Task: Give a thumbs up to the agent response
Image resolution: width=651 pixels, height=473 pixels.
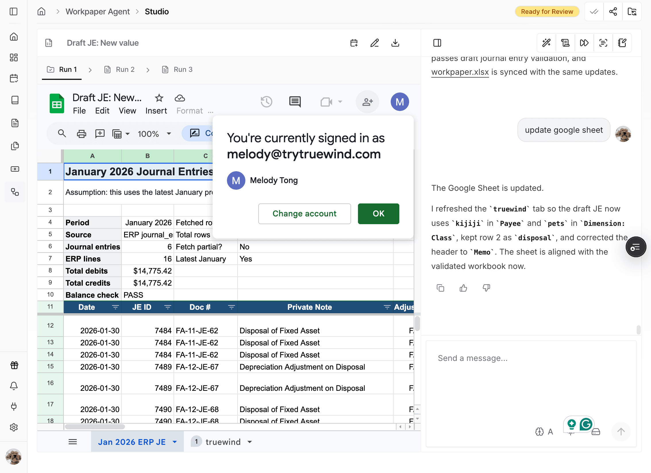Action: pos(463,288)
